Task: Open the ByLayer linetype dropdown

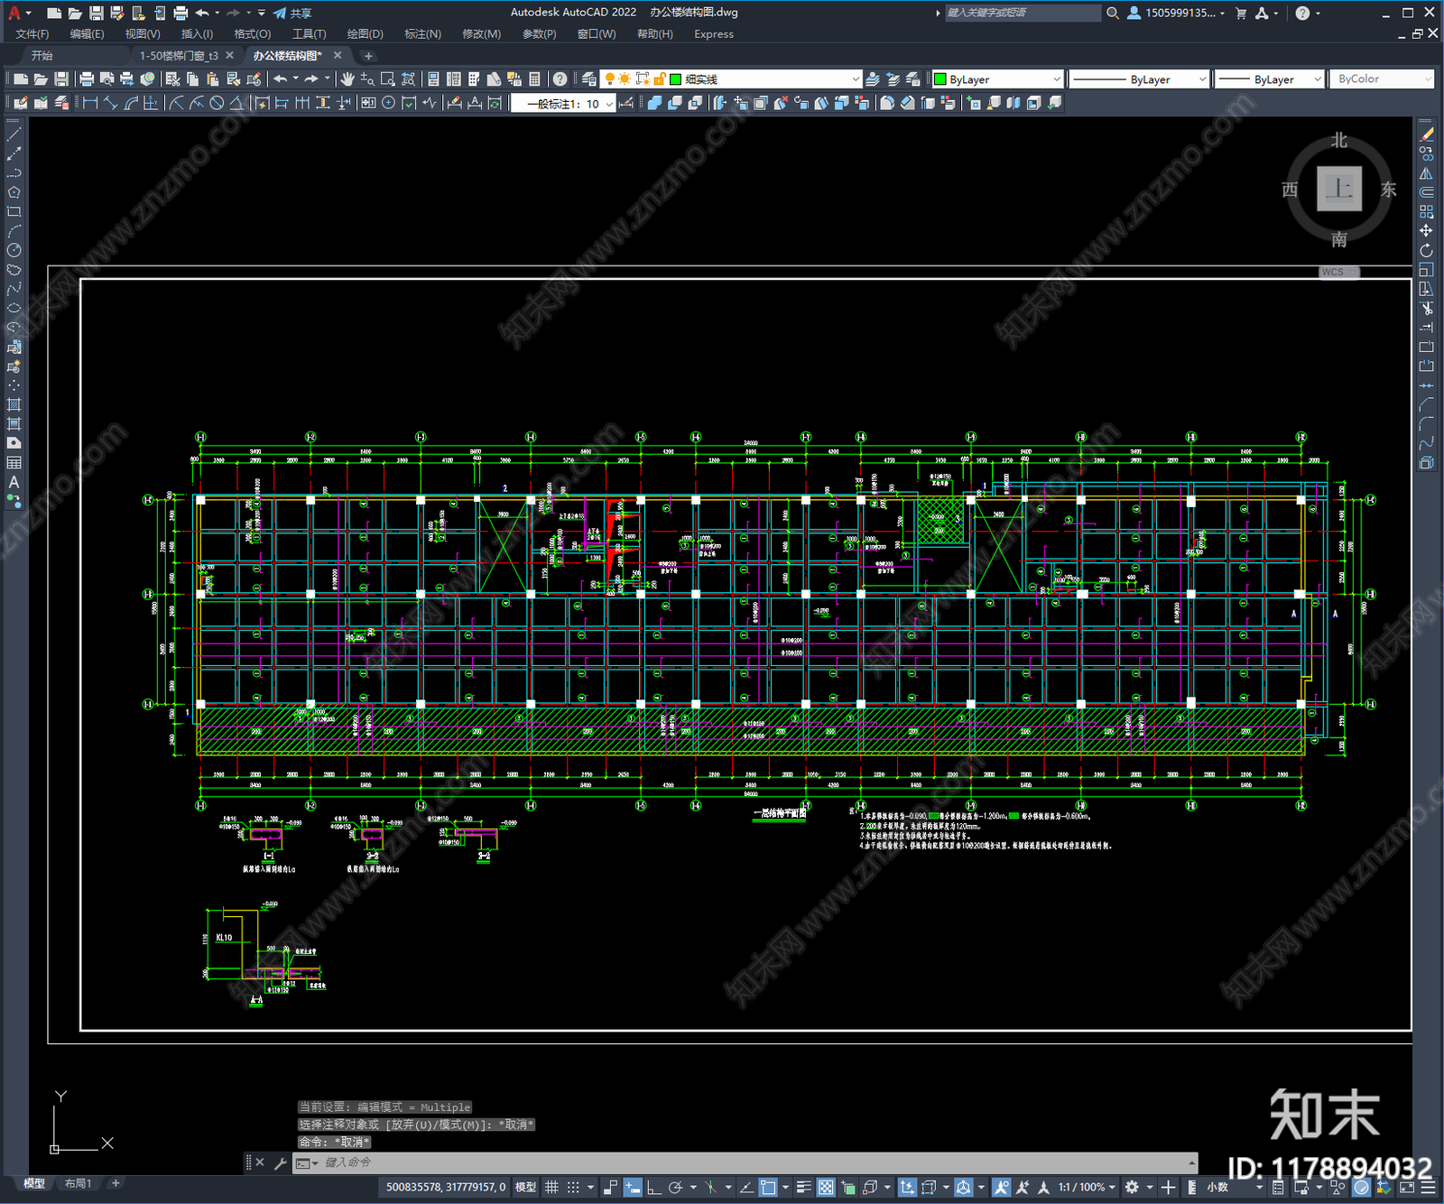Action: coord(1139,79)
